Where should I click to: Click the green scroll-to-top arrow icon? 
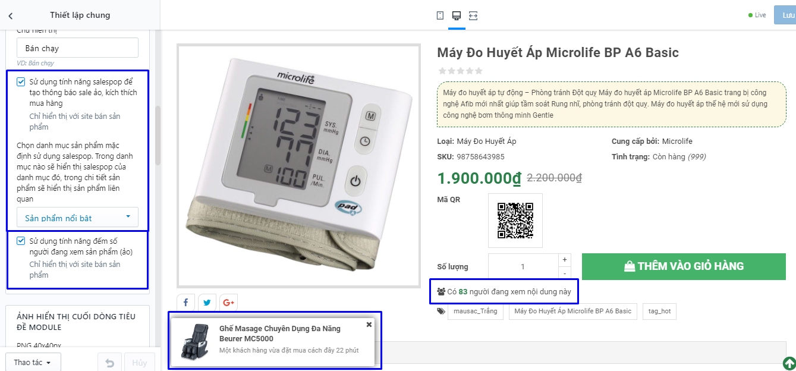tap(789, 363)
